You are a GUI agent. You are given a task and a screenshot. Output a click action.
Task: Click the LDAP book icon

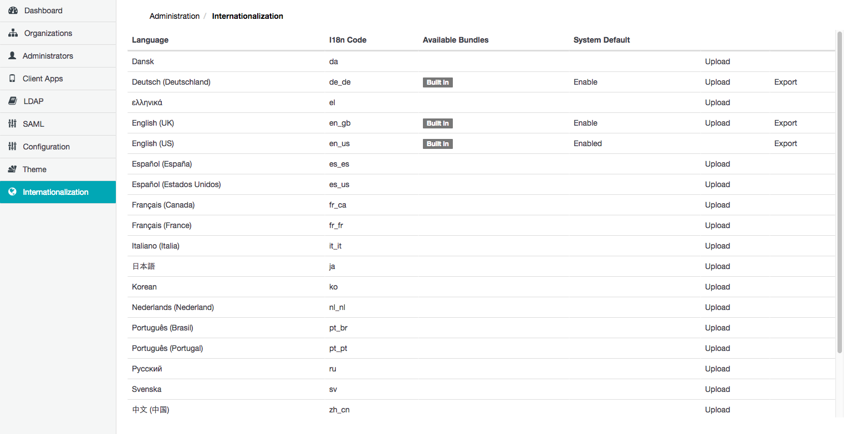12,101
